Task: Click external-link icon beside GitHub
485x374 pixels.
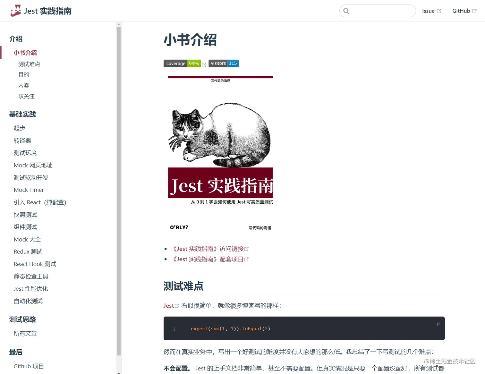Action: coord(475,11)
